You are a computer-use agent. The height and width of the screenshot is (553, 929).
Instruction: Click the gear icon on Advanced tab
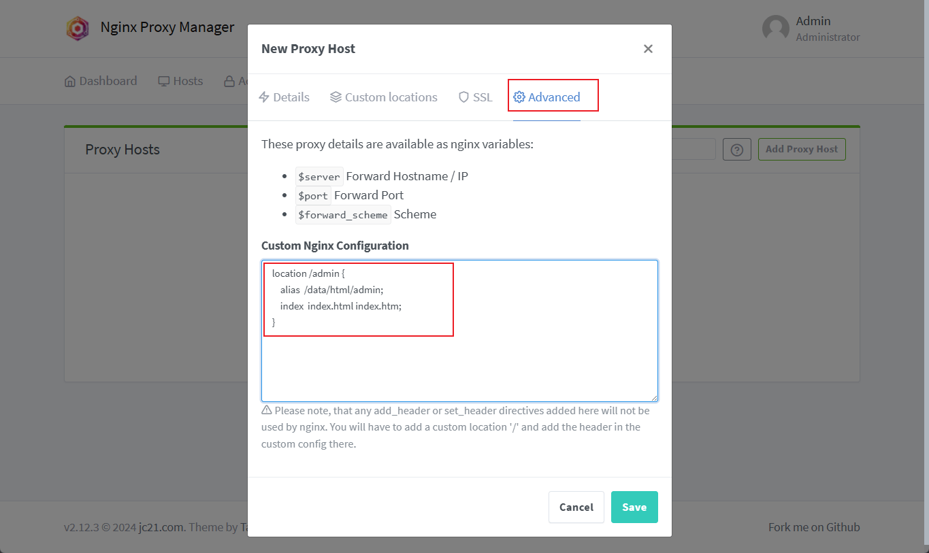pyautogui.click(x=519, y=97)
